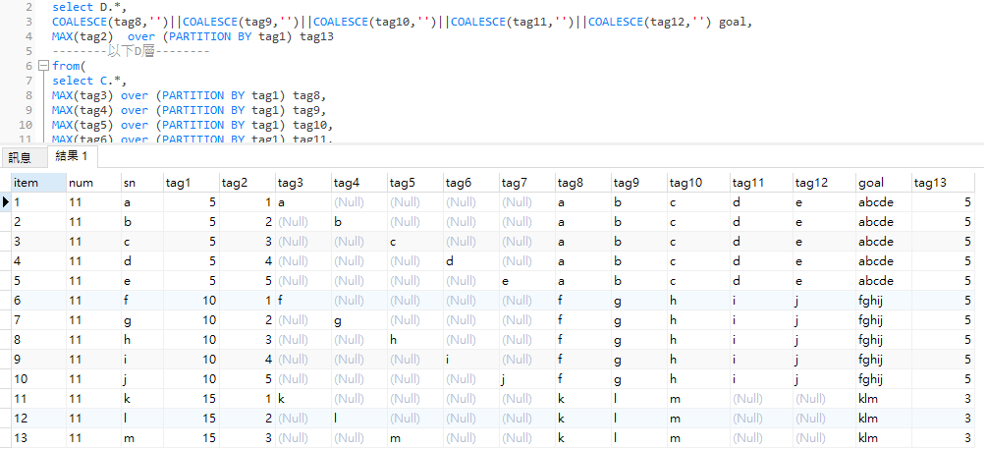Click the sn column header
This screenshot has width=987, height=449.
click(x=141, y=183)
